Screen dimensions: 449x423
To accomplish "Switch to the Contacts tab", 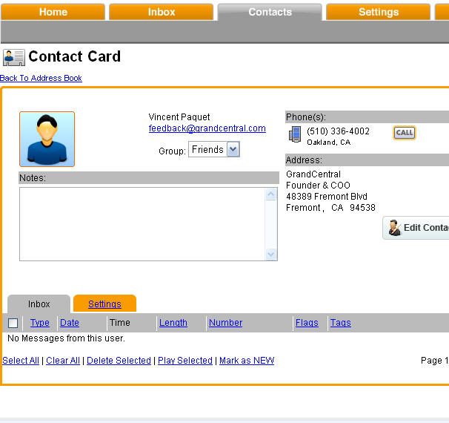I will pos(270,12).
